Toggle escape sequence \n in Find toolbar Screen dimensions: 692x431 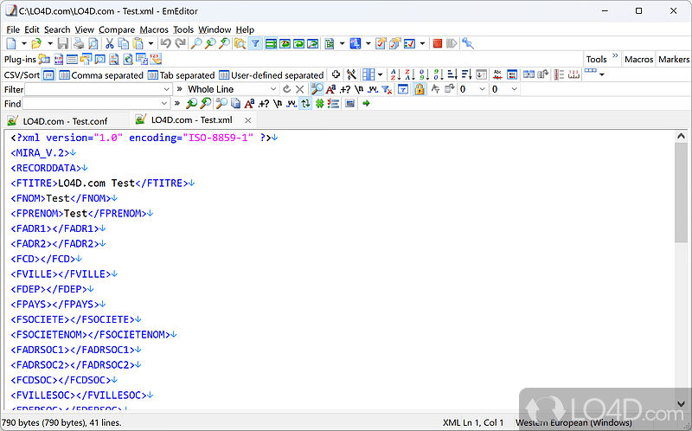tap(277, 103)
